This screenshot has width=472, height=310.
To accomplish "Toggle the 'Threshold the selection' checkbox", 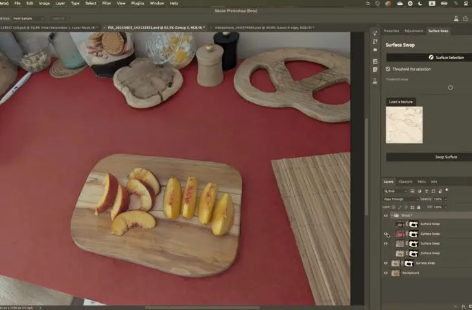I will pyautogui.click(x=388, y=69).
